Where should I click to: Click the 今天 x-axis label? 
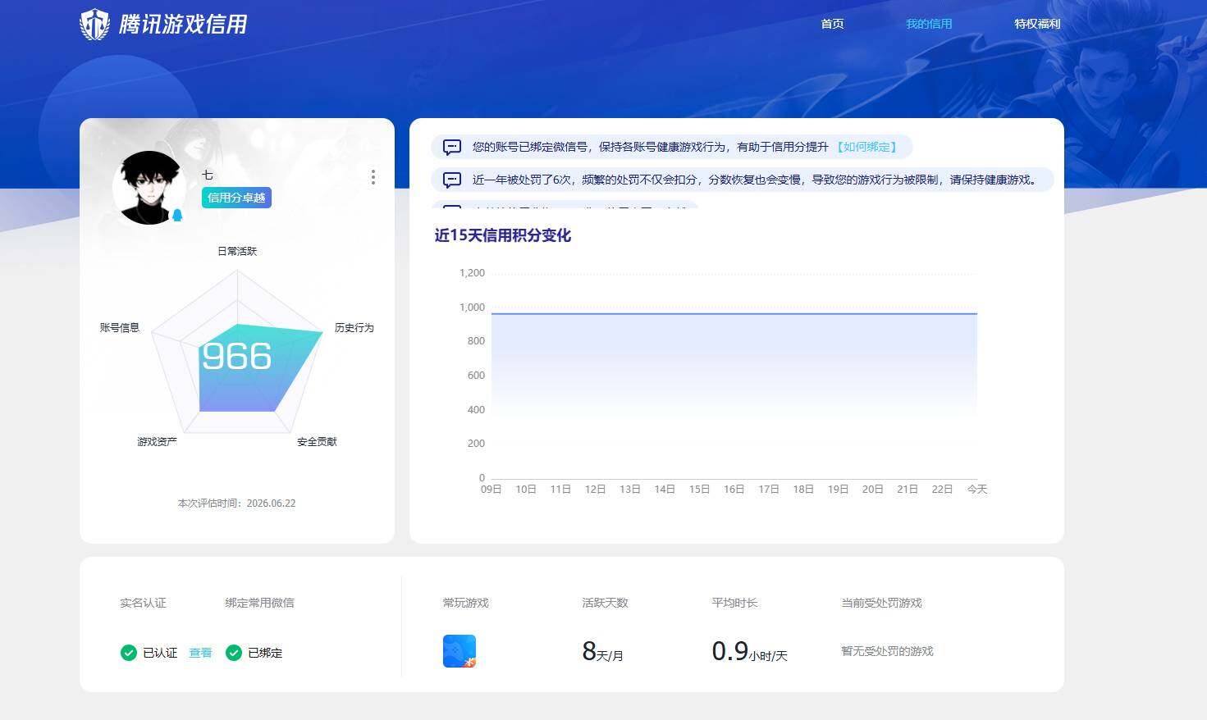point(977,489)
